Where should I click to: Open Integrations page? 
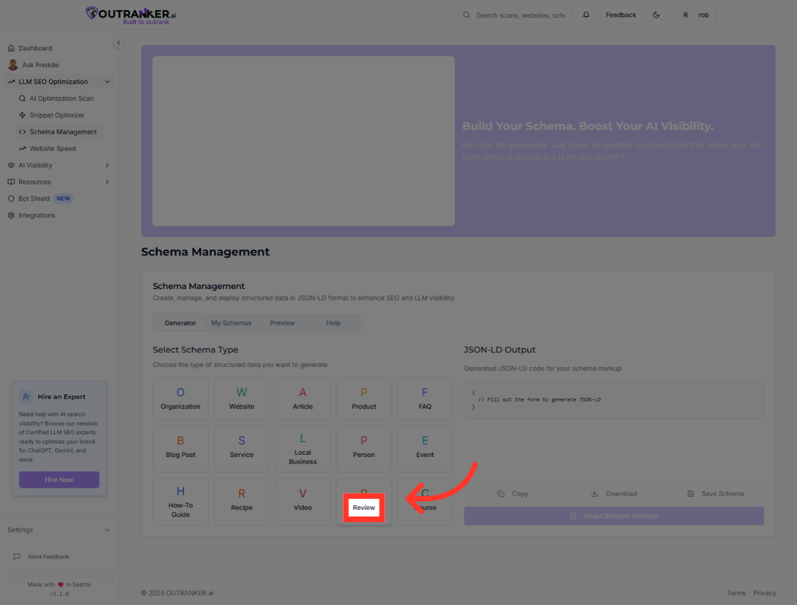coord(59,216)
